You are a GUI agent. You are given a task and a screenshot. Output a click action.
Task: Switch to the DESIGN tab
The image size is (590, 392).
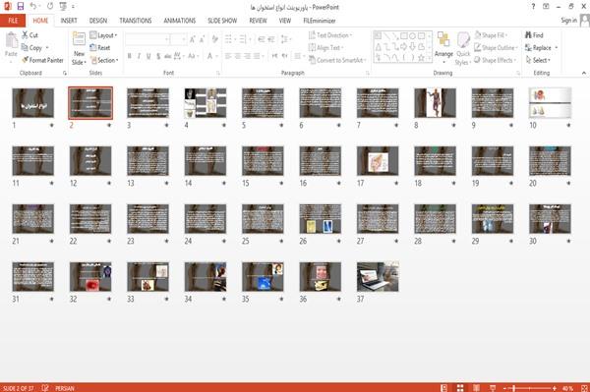[x=98, y=21]
